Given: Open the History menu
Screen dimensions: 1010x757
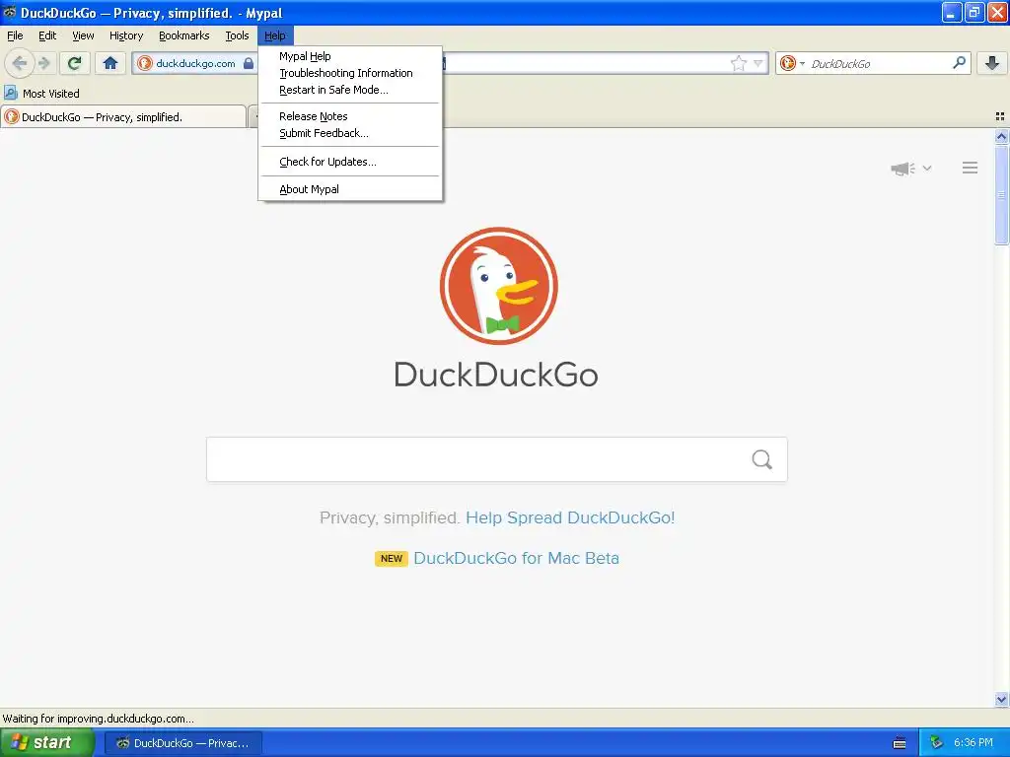Looking at the screenshot, I should 126,35.
